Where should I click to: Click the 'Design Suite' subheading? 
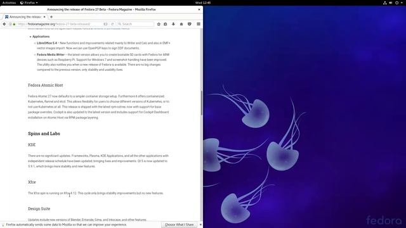point(39,208)
